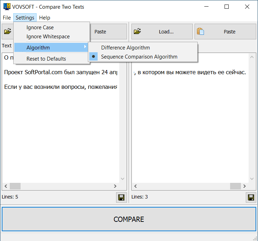Click the right pane Load... button
The image size is (258, 241).
coord(162,32)
